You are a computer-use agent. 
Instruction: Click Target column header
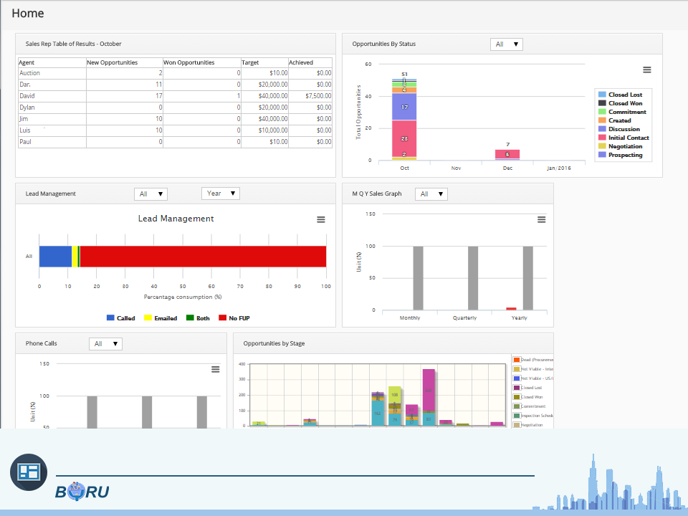click(264, 62)
